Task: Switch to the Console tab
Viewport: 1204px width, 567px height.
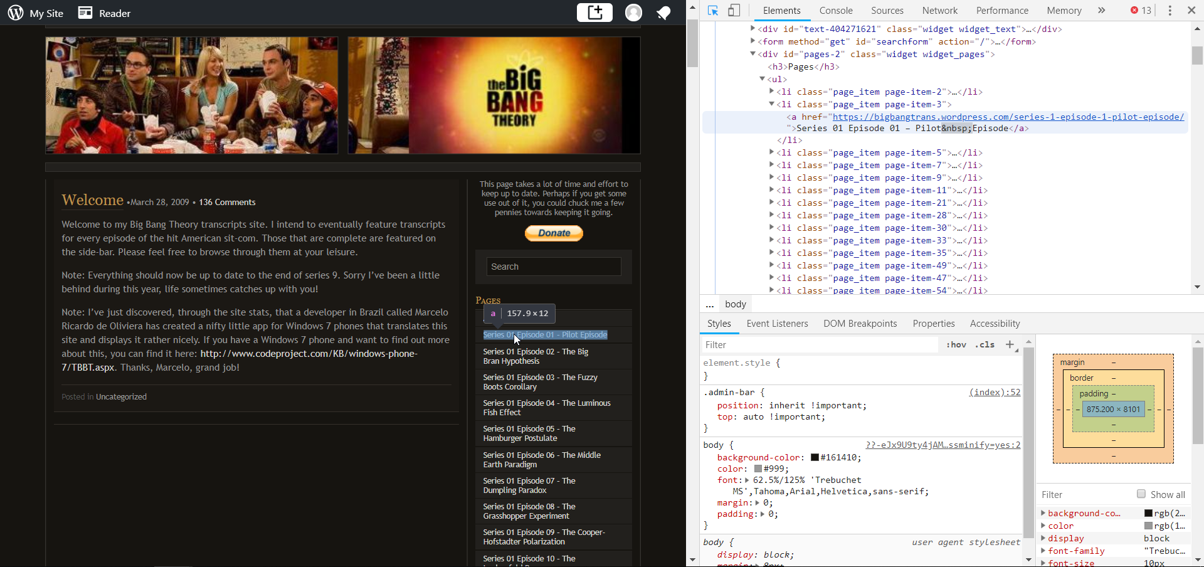Action: point(836,11)
